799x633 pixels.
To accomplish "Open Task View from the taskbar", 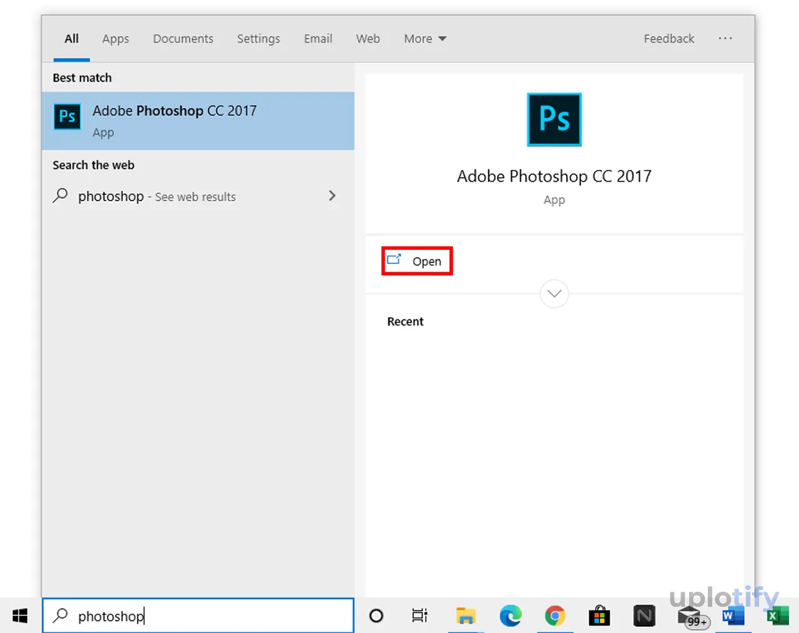I will pos(420,616).
